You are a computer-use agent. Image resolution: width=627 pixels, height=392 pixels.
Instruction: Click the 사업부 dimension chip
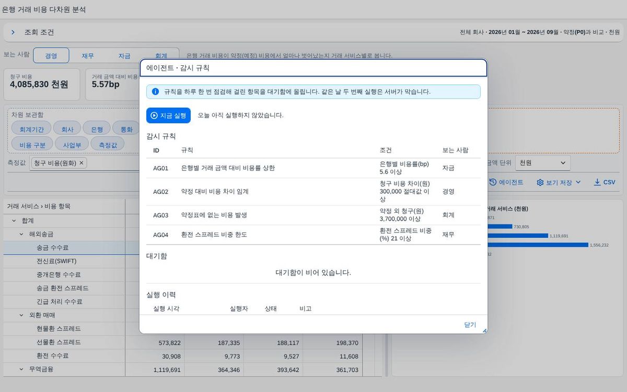(72, 144)
